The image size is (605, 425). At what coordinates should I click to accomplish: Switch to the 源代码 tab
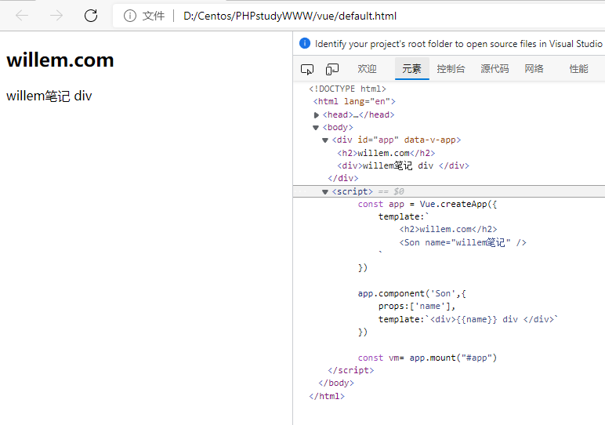point(495,69)
